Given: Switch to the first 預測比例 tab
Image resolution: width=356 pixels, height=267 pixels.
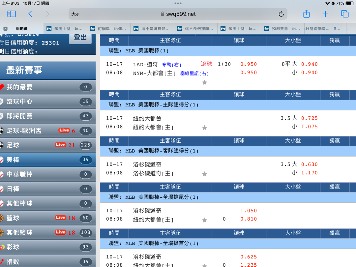Looking at the screenshot, I should pyautogui.click(x=65, y=29).
